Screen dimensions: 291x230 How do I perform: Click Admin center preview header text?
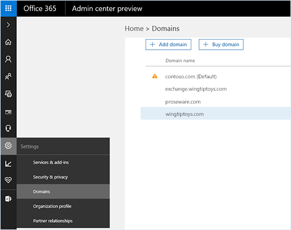click(x=107, y=8)
